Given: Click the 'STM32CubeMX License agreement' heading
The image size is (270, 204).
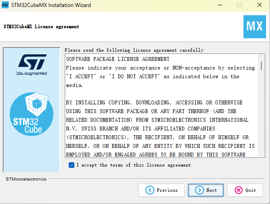Looking at the screenshot, I should 41,27.
